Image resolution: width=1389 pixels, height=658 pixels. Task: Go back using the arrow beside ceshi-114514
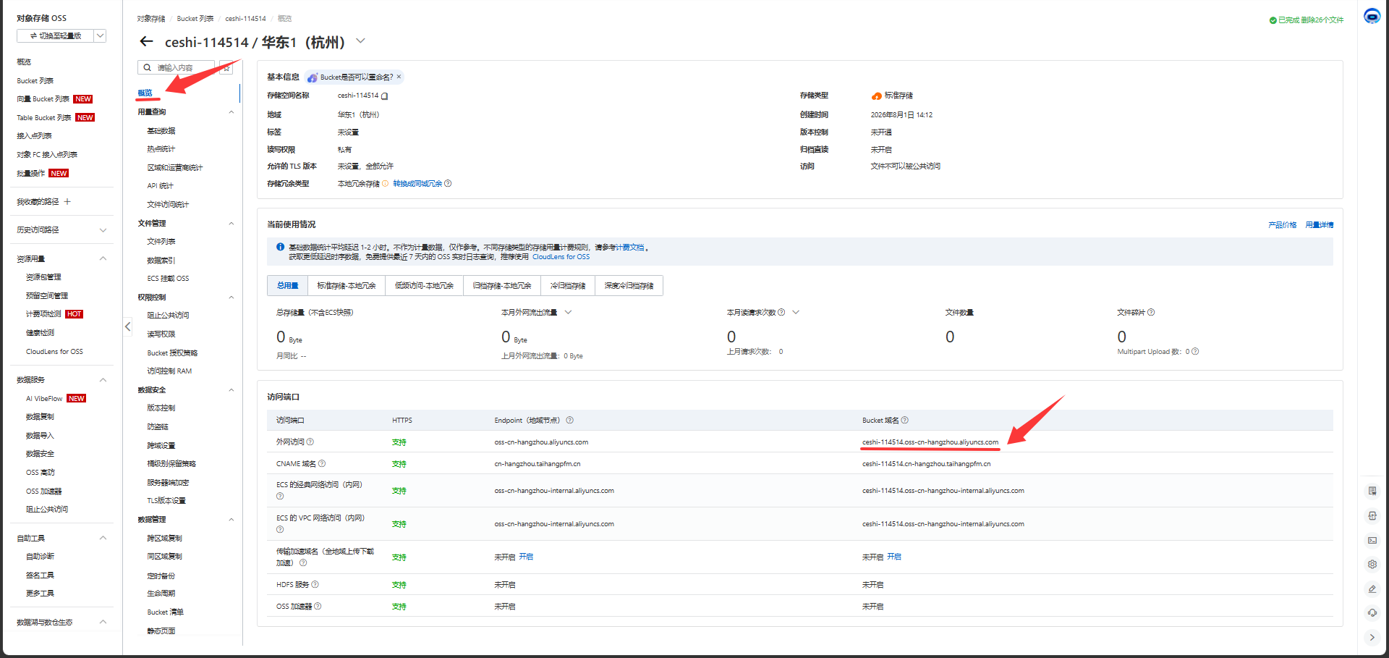click(146, 41)
